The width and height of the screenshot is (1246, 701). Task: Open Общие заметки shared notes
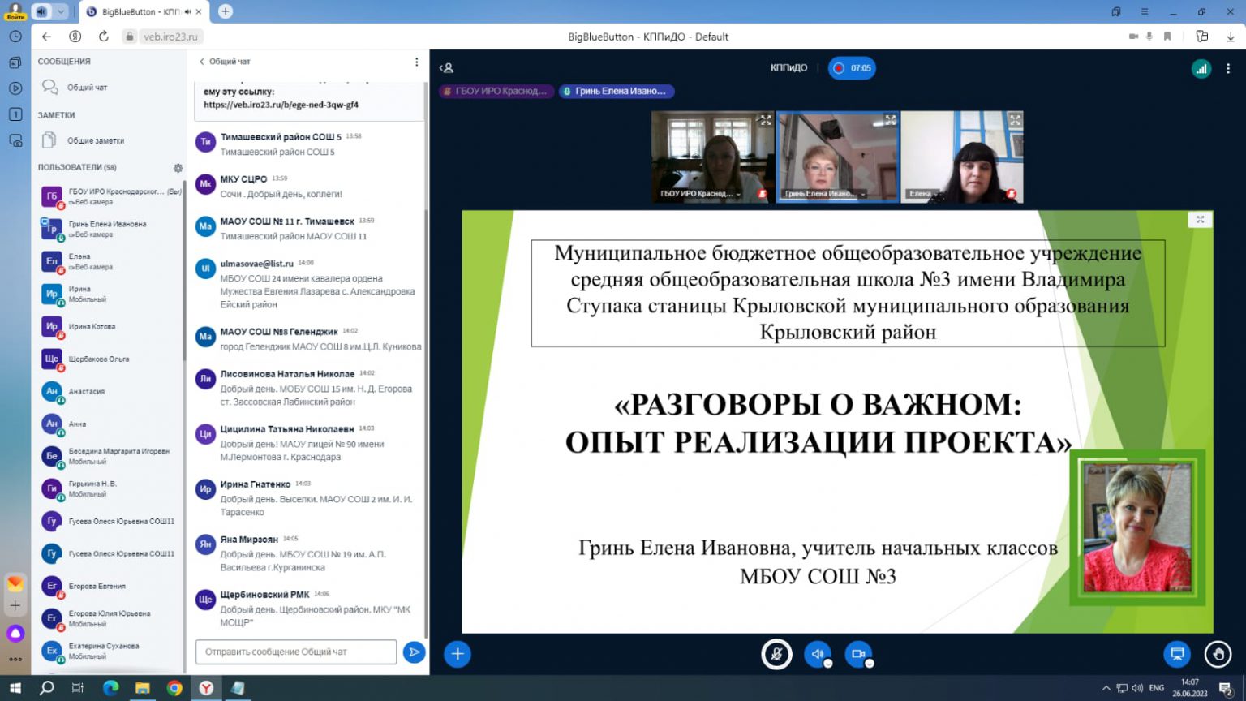[95, 140]
